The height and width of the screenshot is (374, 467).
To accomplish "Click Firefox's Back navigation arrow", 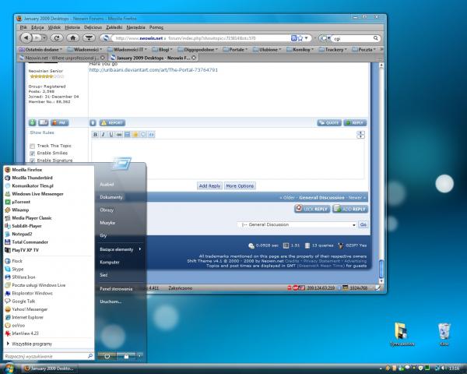I will (26, 37).
